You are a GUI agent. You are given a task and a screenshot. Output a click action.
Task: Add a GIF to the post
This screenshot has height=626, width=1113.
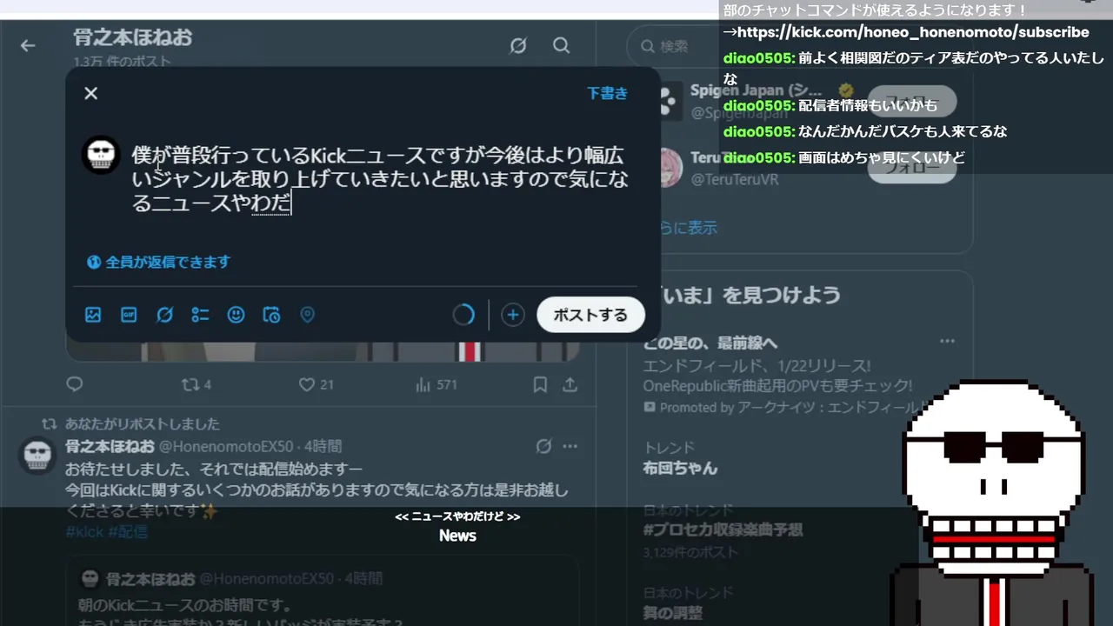pyautogui.click(x=129, y=315)
